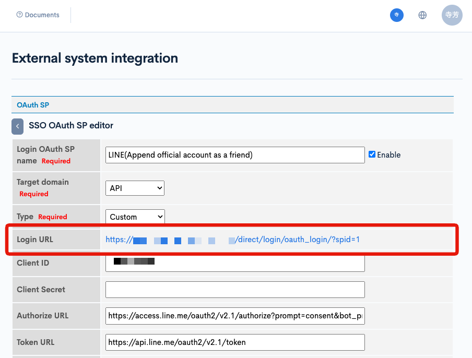This screenshot has height=358, width=472.
Task: Open the language selector globe icon
Action: coord(422,15)
